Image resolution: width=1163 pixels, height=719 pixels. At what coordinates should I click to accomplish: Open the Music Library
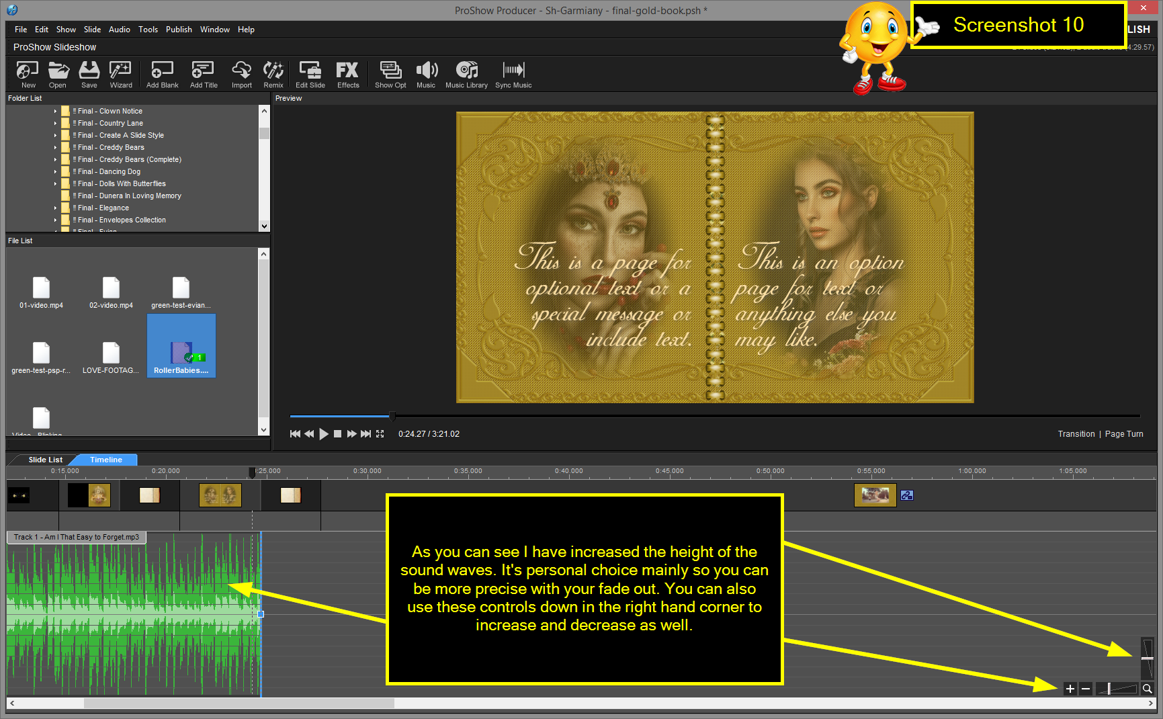pos(466,74)
